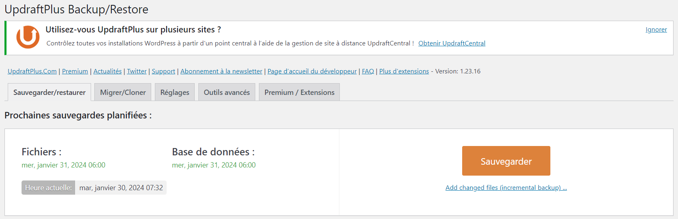Open the Premium / Extensions tab

click(299, 92)
